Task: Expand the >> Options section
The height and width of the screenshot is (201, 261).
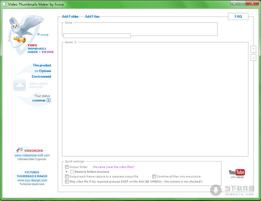Action: (43, 71)
